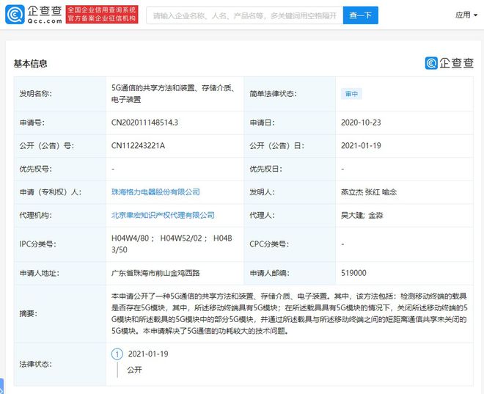Screen dimensions: 484x394
Task: Open agency link 北京聿宏知识产权代理有限公司
Action: coord(163,215)
